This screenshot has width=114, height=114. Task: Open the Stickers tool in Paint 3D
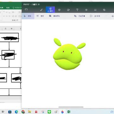tap(68, 10)
